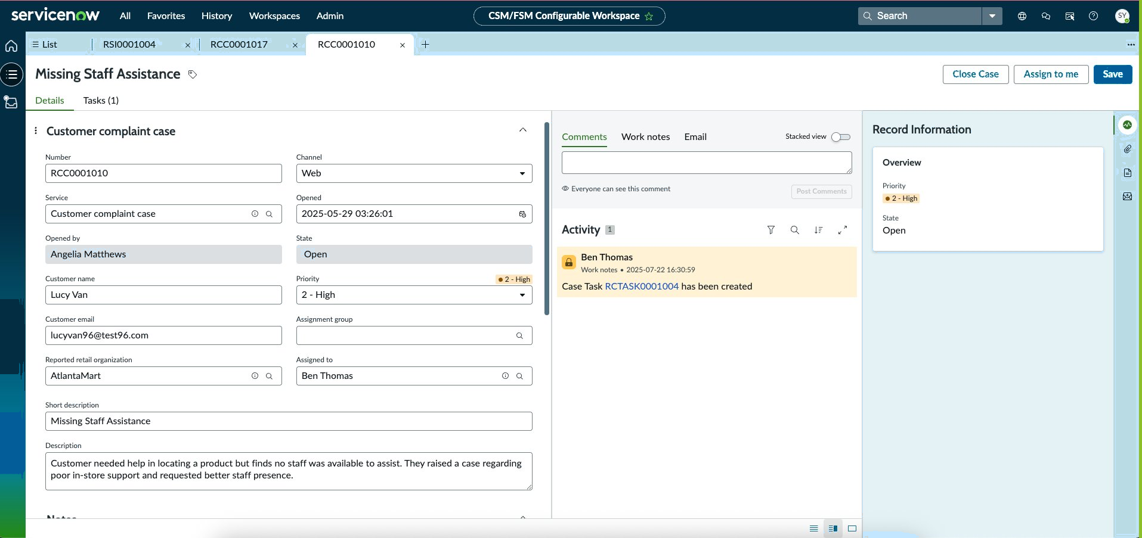The width and height of the screenshot is (1142, 538).
Task: Open the RCTASK0001004 case task link
Action: (x=642, y=287)
